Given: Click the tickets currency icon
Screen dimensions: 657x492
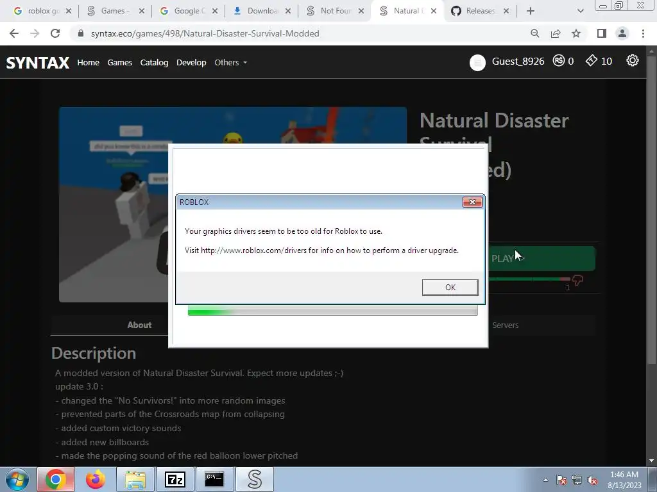Looking at the screenshot, I should click(x=591, y=61).
